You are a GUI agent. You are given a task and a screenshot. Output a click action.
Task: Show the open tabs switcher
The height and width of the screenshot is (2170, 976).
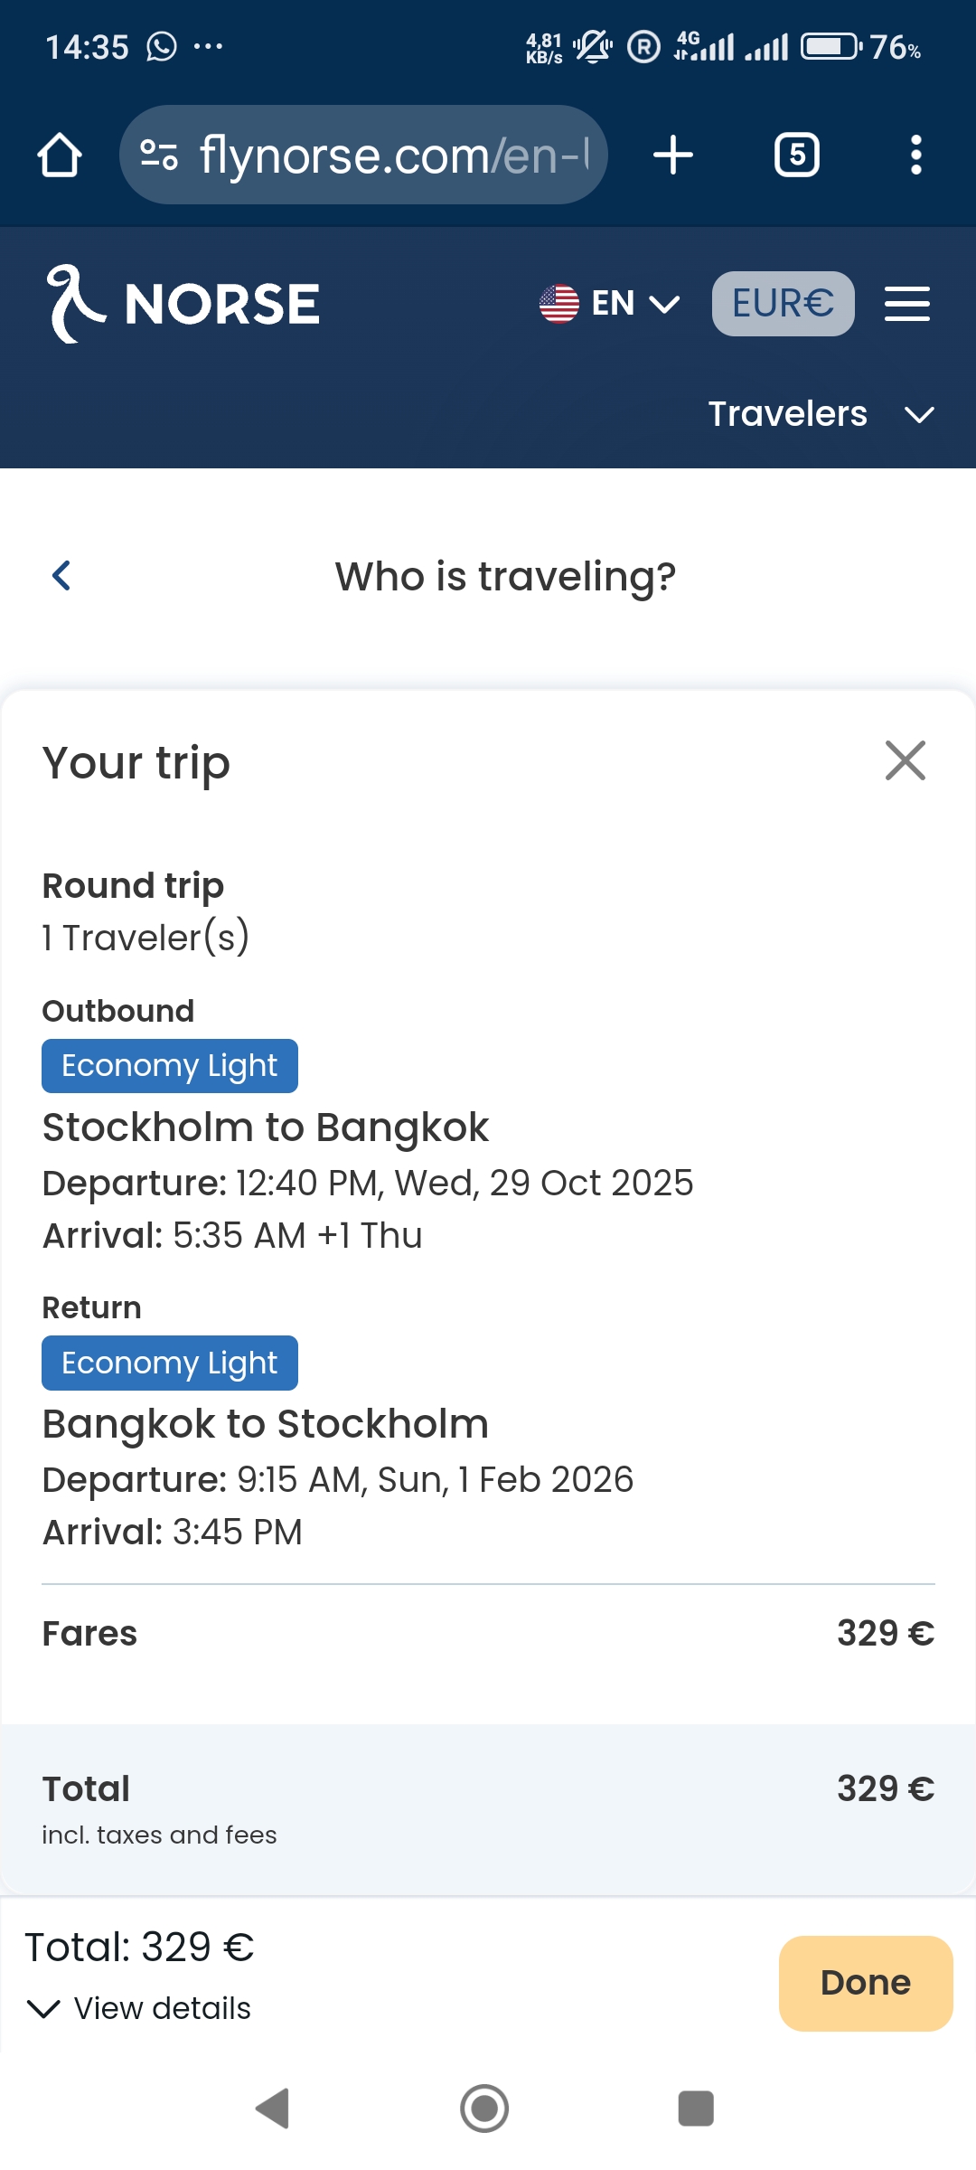pyautogui.click(x=797, y=155)
